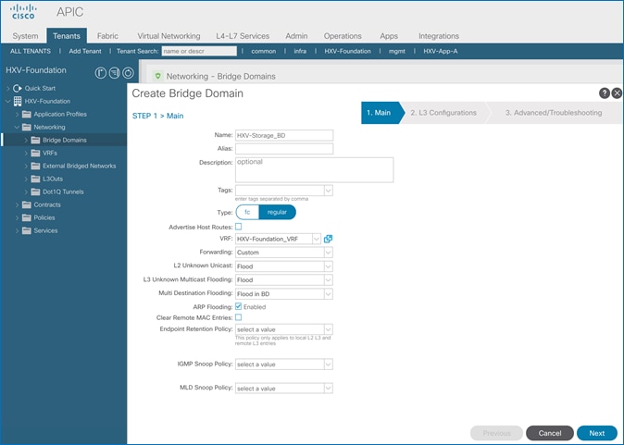Open Multi Destination Flooding dropdown
624x445 pixels.
point(329,294)
